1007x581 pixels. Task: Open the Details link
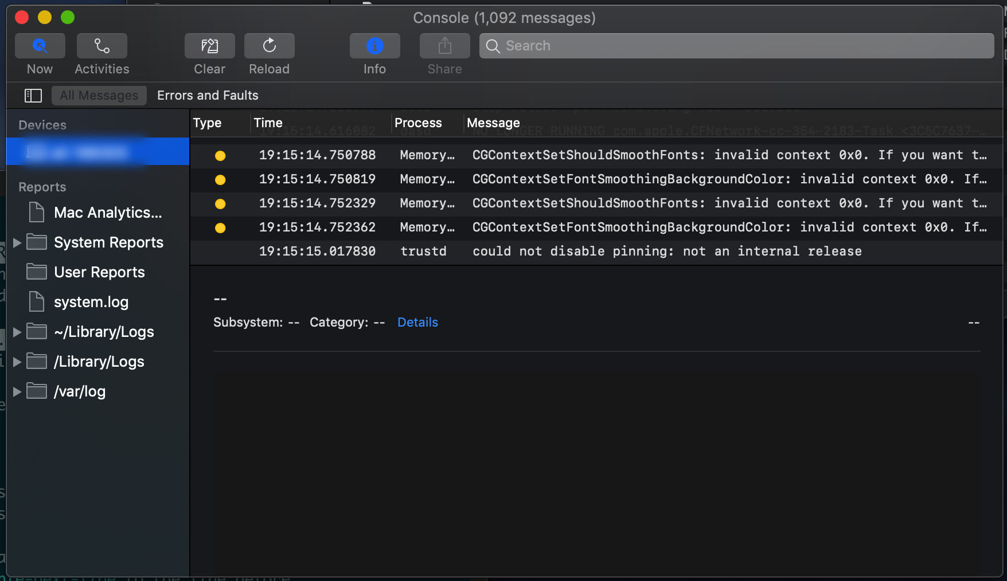click(x=417, y=323)
